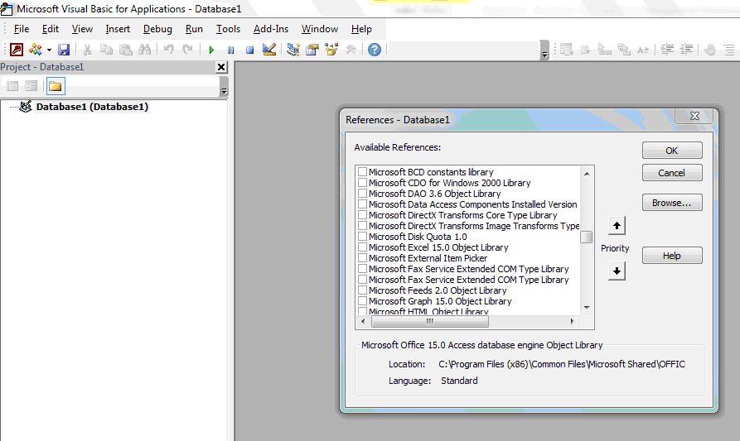The image size is (740, 441).
Task: Open the Project Explorer toolbar icon
Action: click(293, 49)
